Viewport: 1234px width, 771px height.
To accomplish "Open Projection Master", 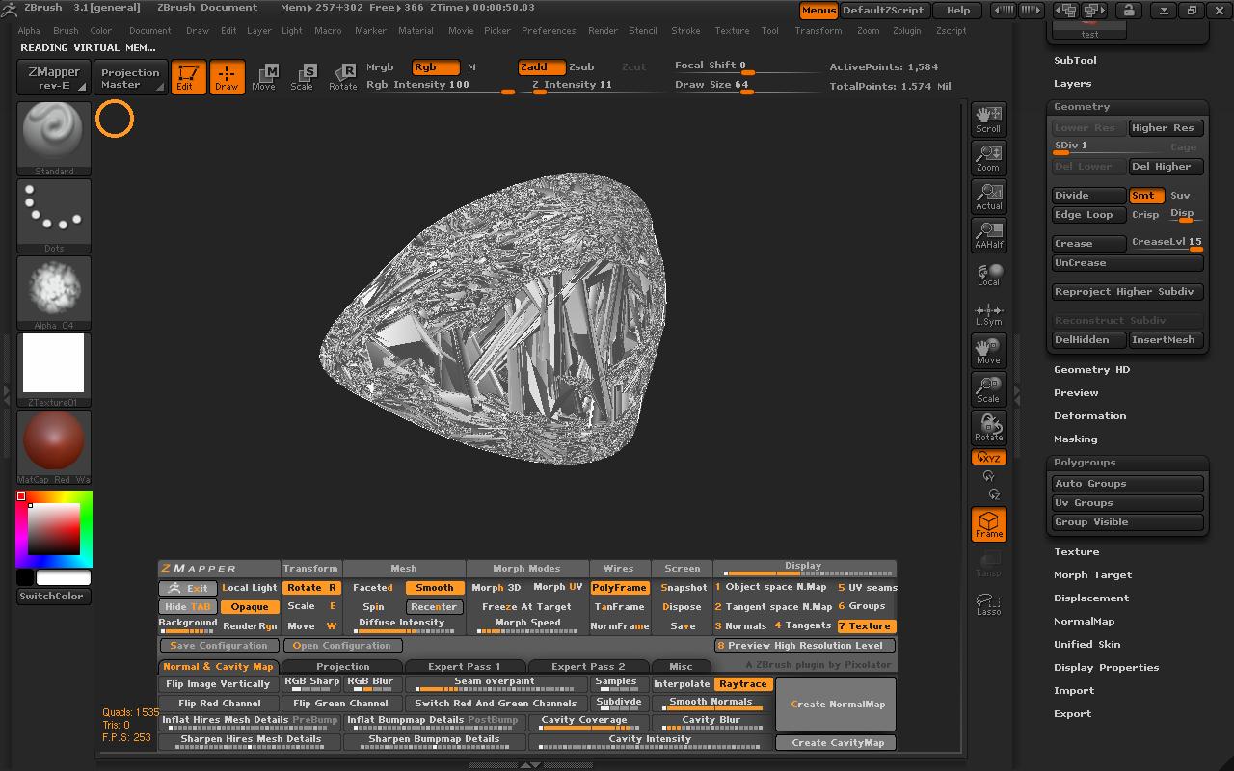I will point(130,78).
